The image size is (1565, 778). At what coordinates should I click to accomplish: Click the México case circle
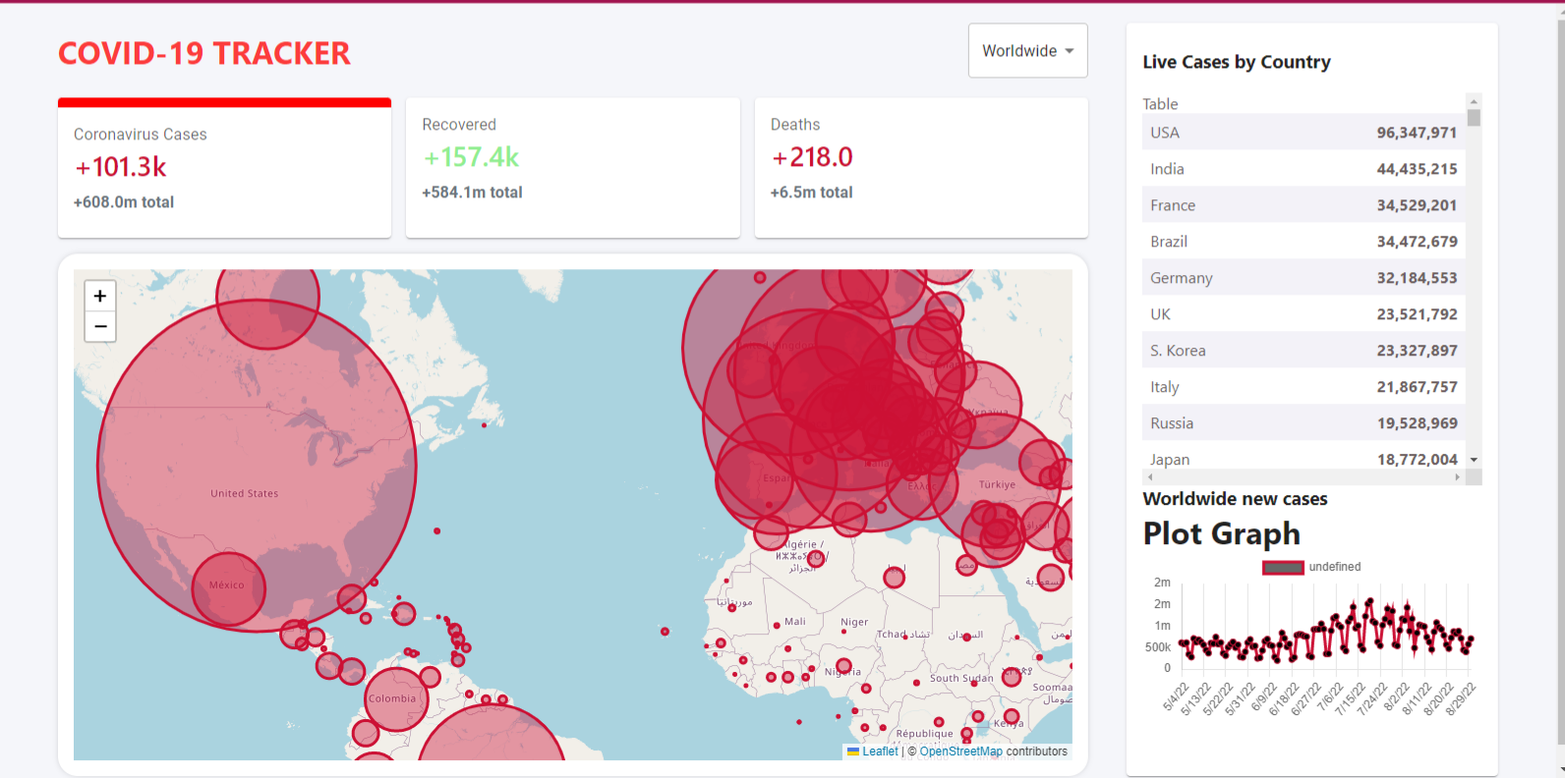(228, 589)
